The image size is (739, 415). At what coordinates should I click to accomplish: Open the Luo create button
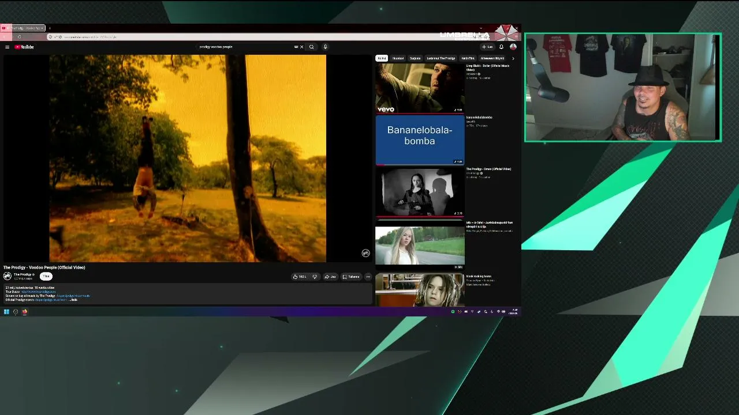[488, 47]
